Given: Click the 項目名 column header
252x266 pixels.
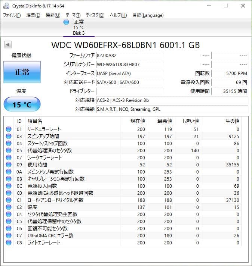Looking at the screenshot, I should (x=73, y=121).
